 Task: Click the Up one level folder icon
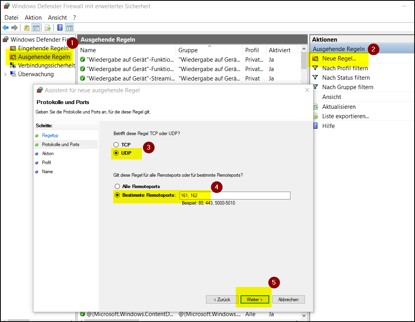(x=27, y=27)
